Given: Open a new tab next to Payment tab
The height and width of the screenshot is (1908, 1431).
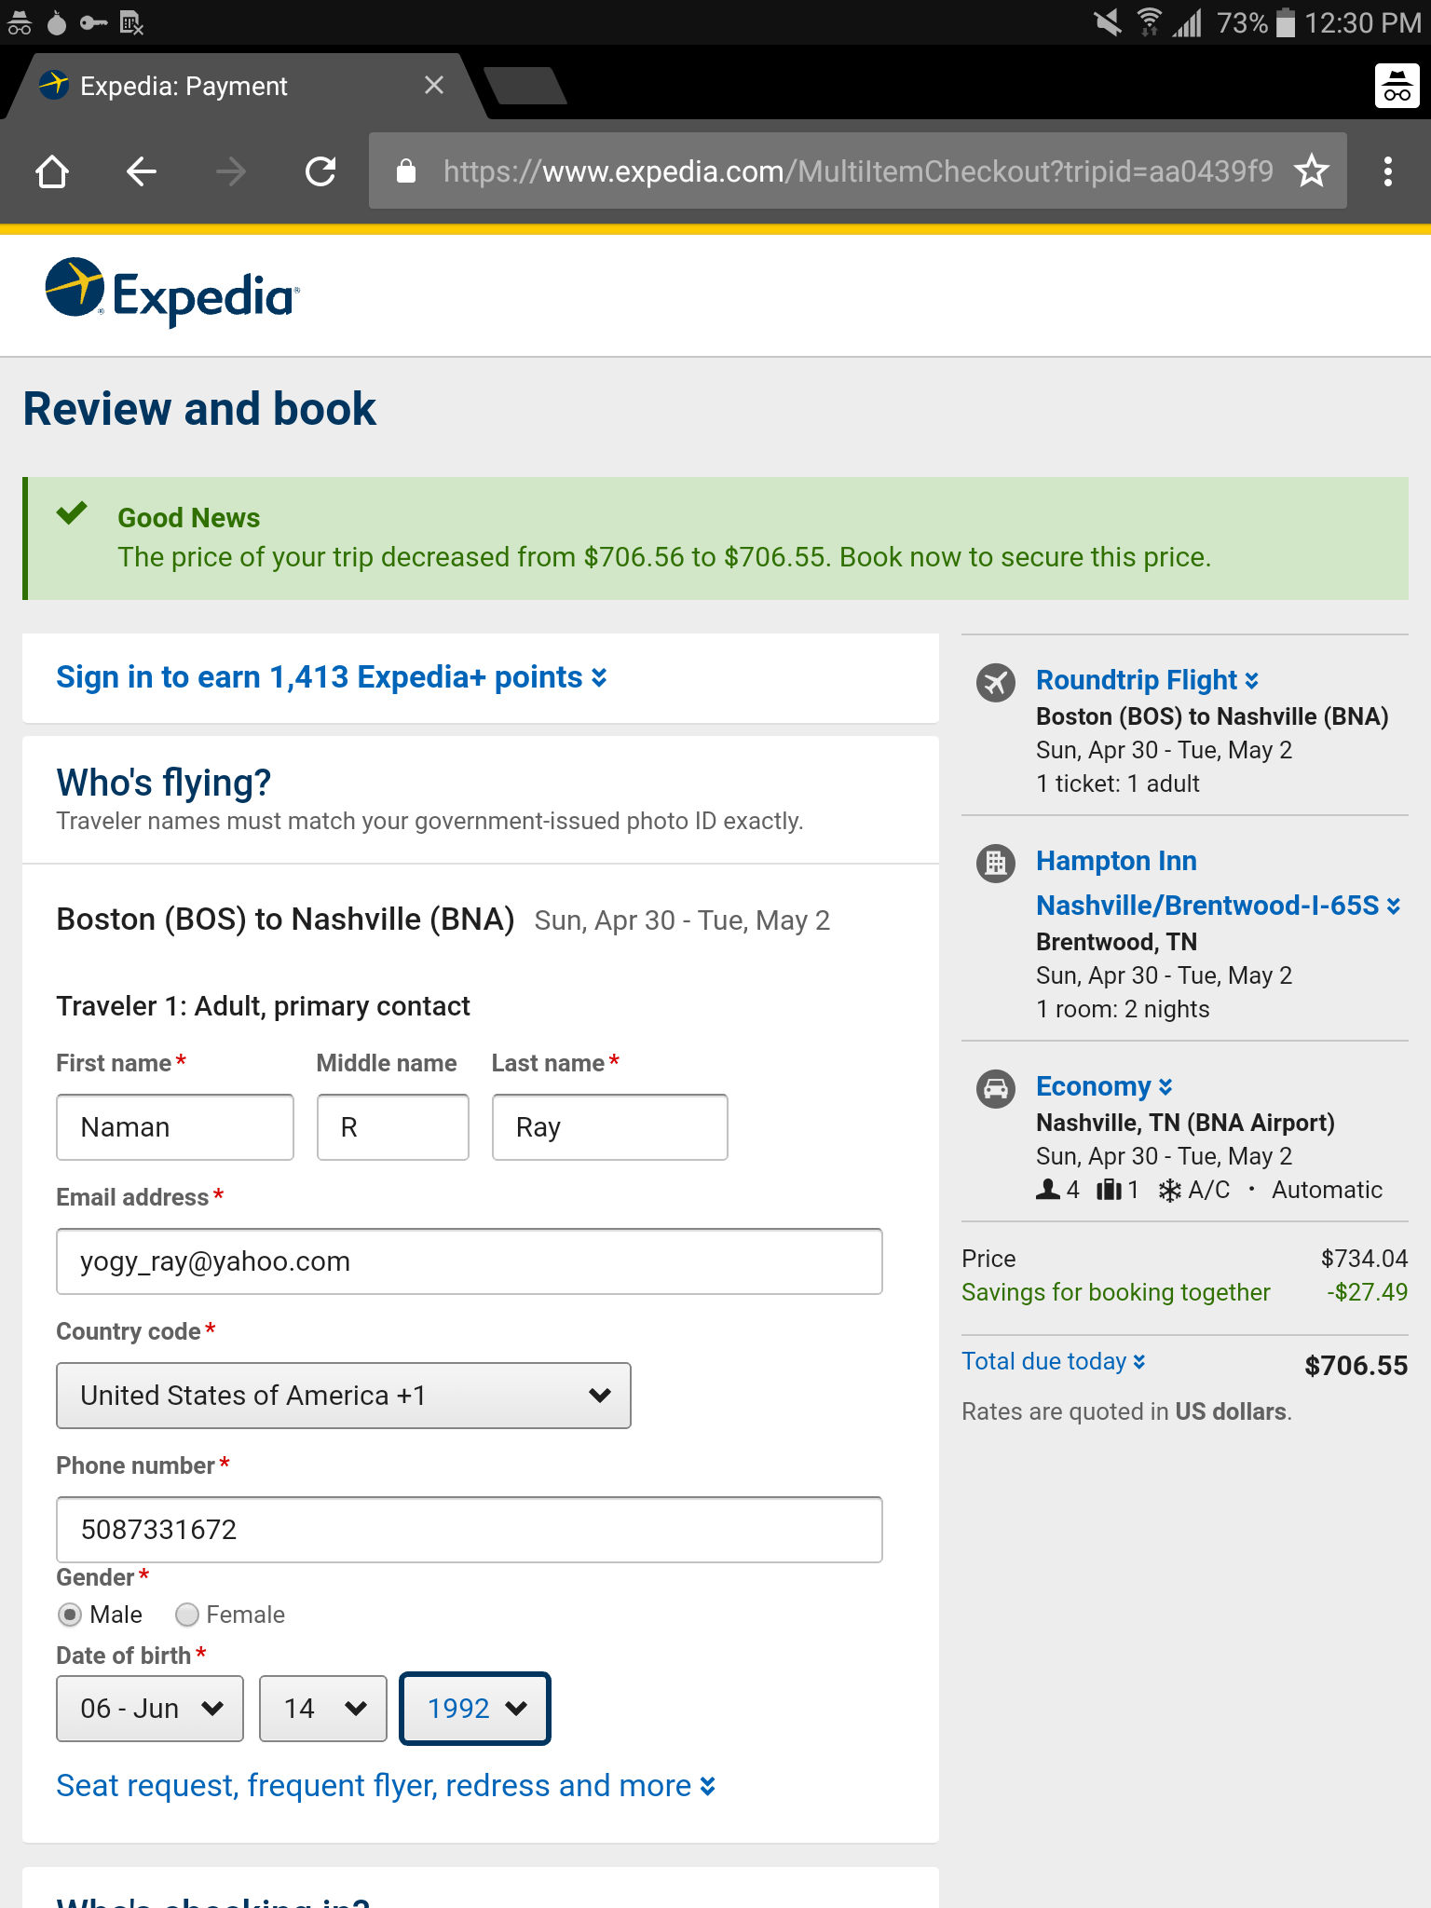Looking at the screenshot, I should (x=525, y=87).
